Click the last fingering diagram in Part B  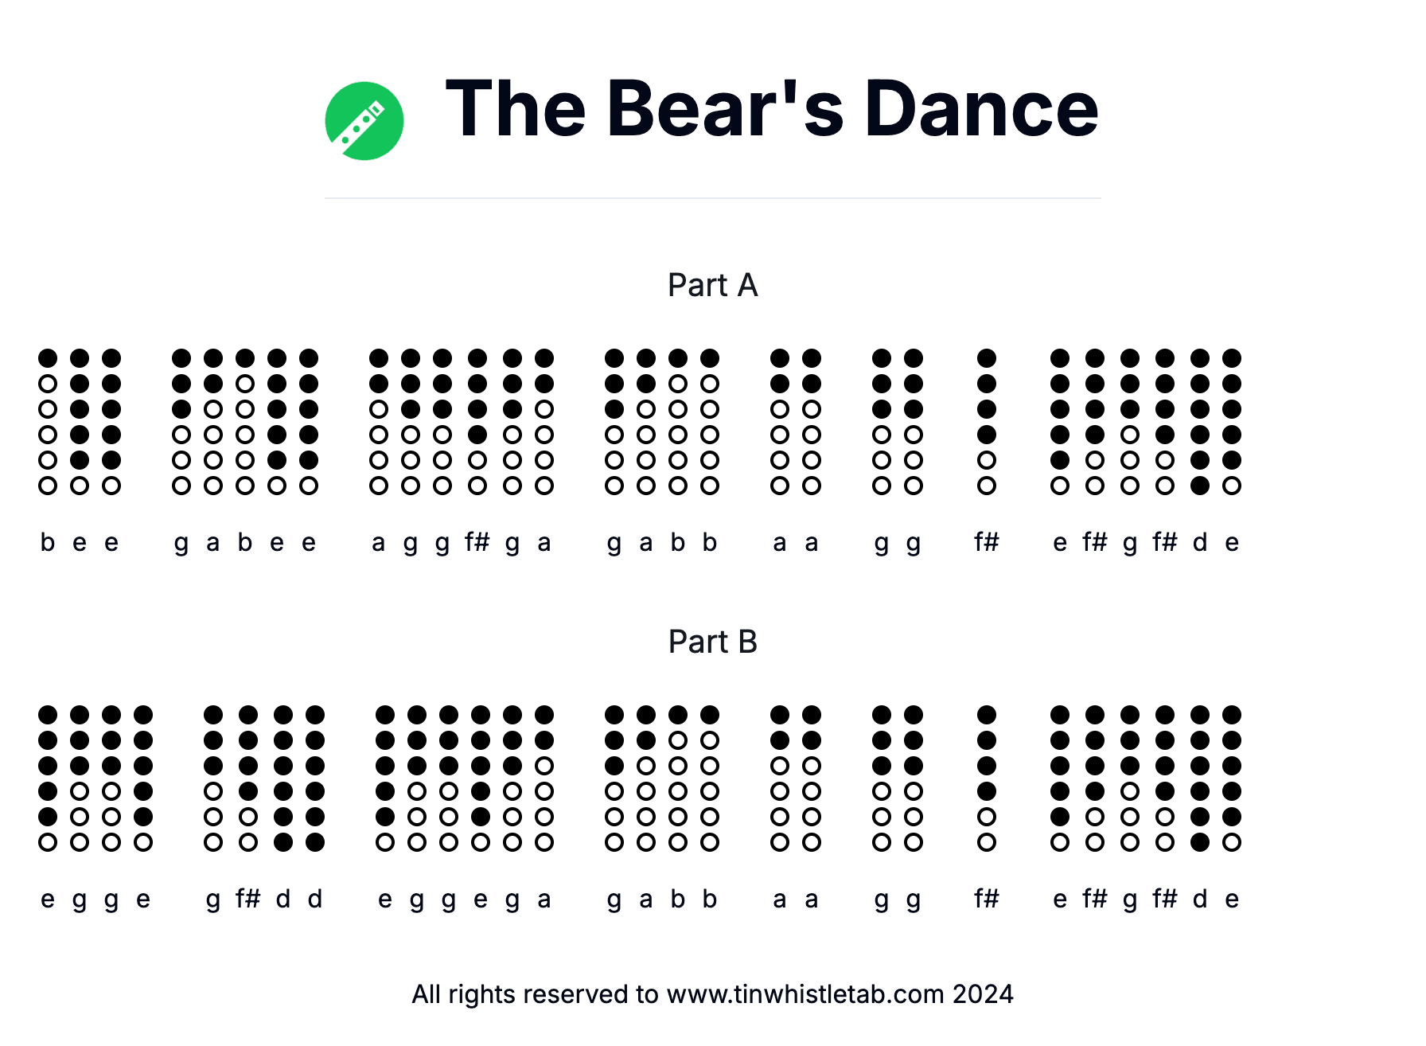tap(1232, 779)
